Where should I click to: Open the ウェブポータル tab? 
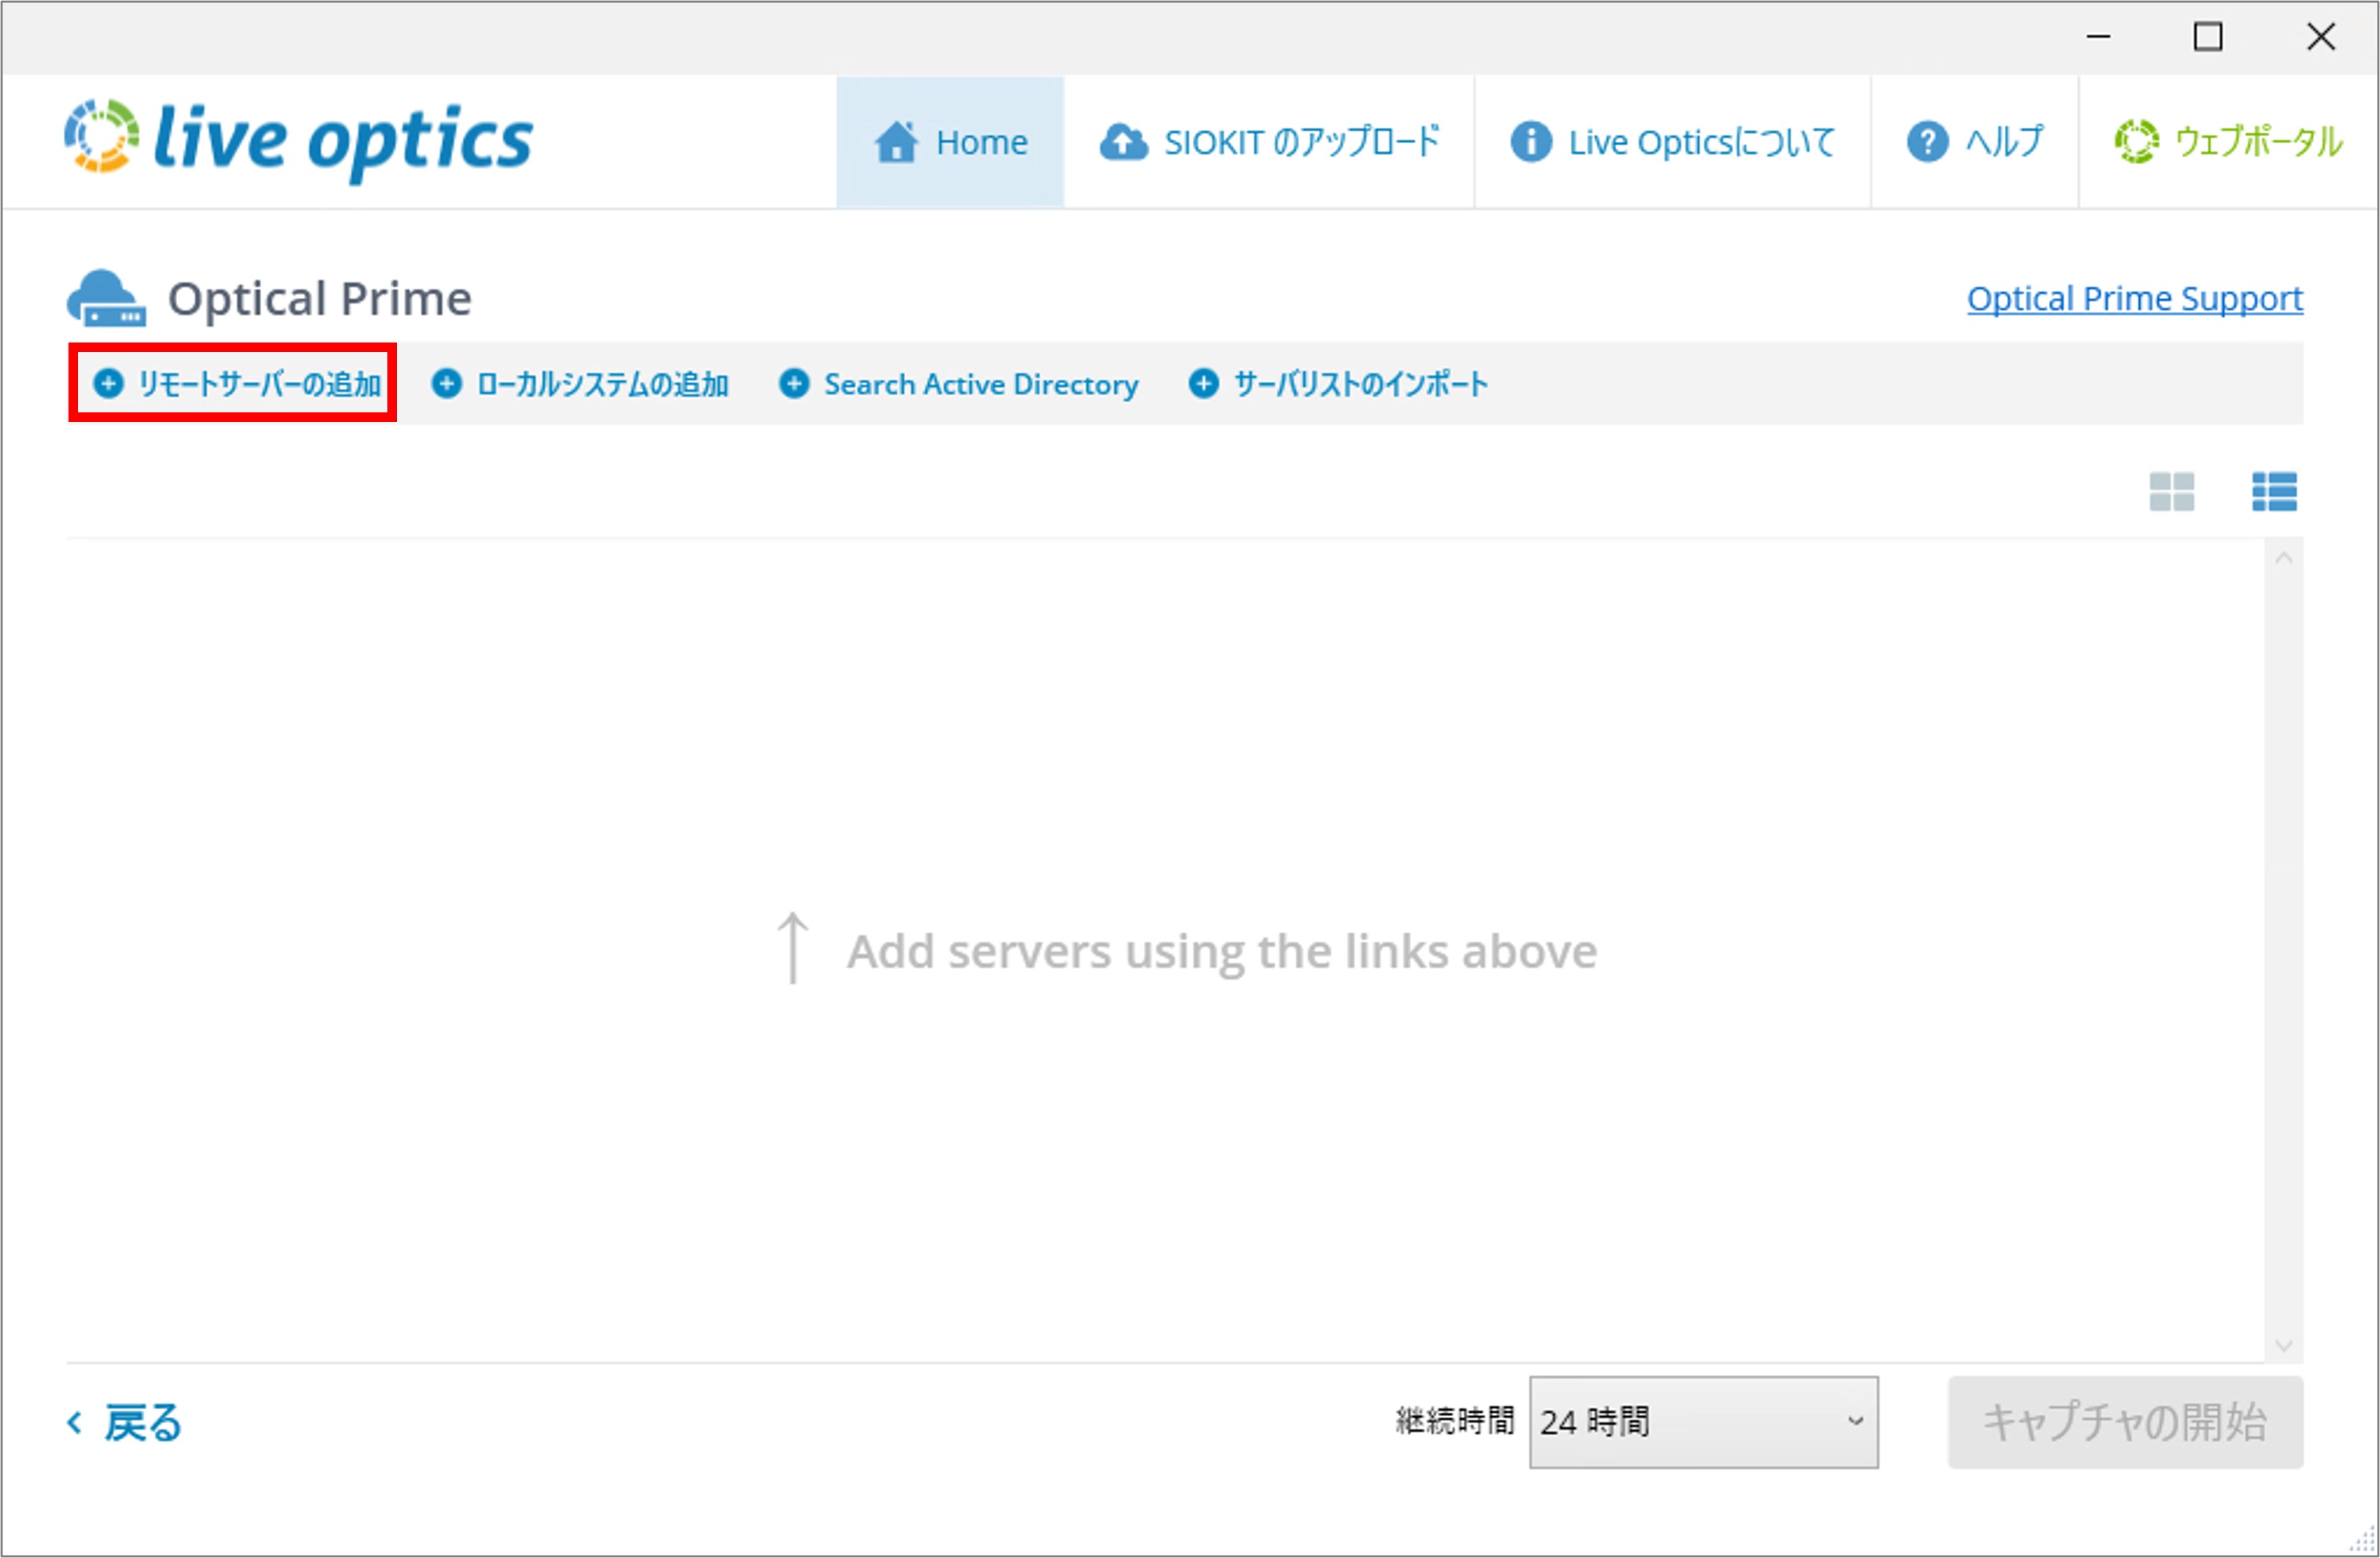[2228, 142]
